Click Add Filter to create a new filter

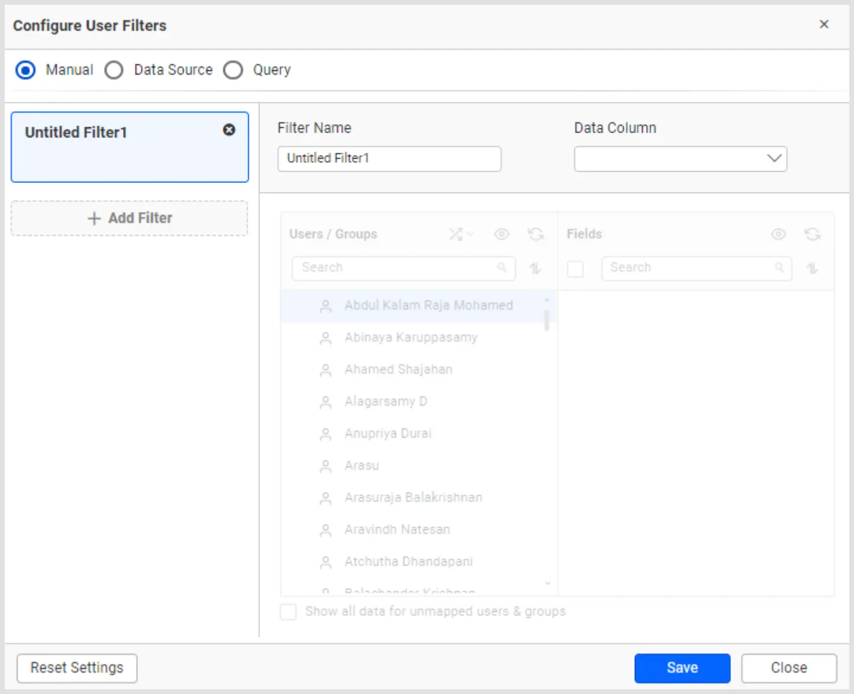pos(130,218)
